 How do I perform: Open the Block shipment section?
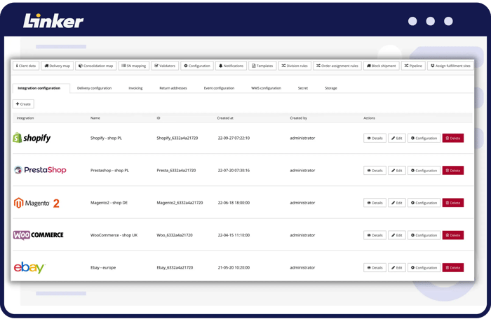point(382,66)
